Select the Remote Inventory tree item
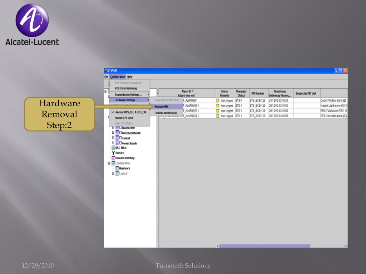366x274 pixels. tap(125, 158)
